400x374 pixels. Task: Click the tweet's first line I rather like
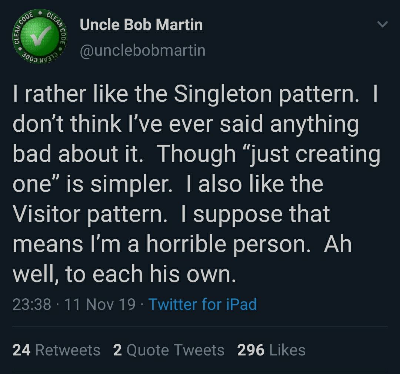coord(70,93)
